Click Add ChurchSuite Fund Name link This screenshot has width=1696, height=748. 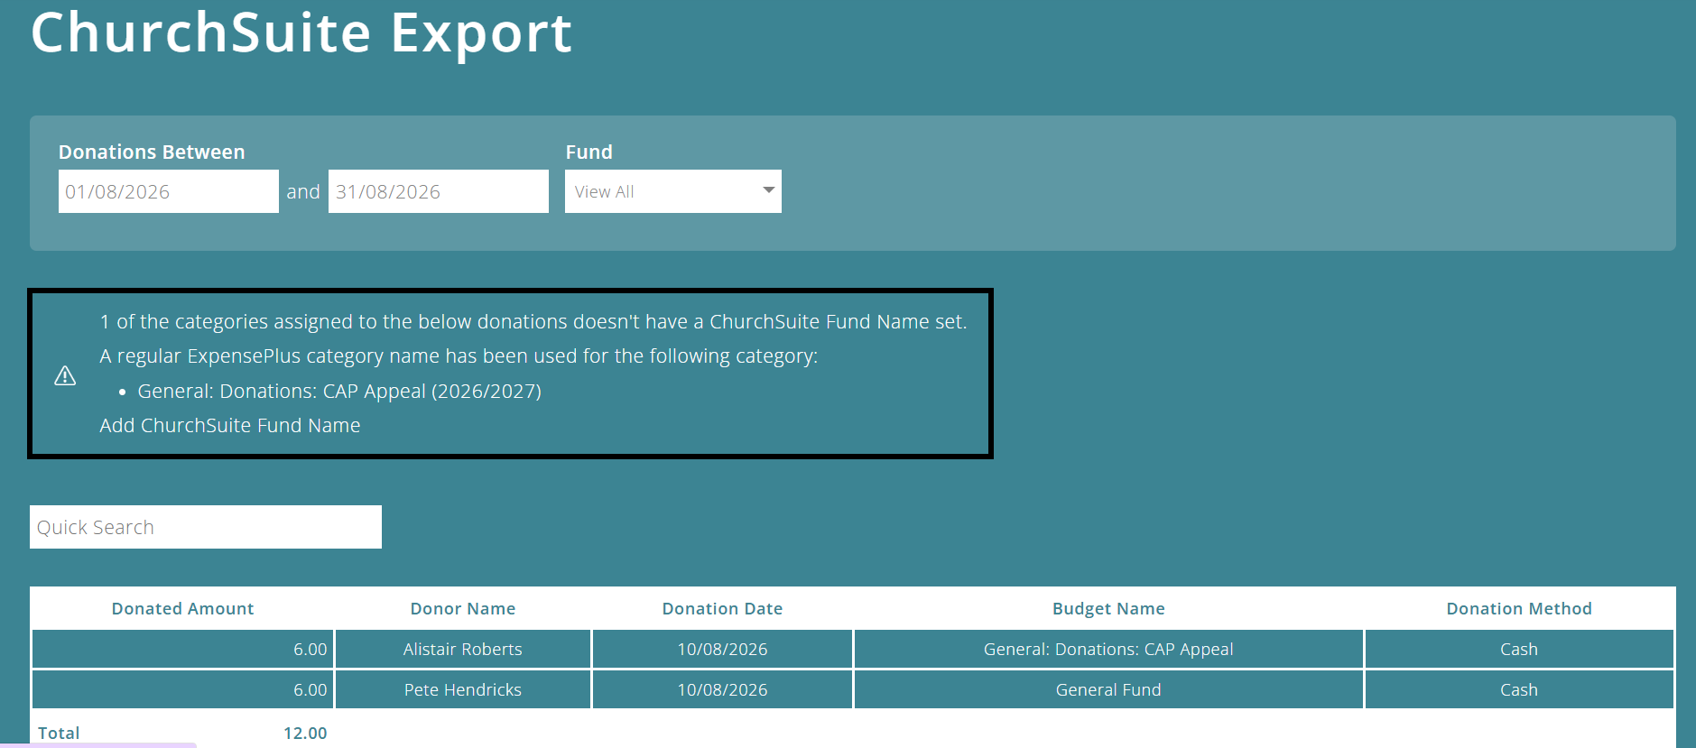click(230, 425)
